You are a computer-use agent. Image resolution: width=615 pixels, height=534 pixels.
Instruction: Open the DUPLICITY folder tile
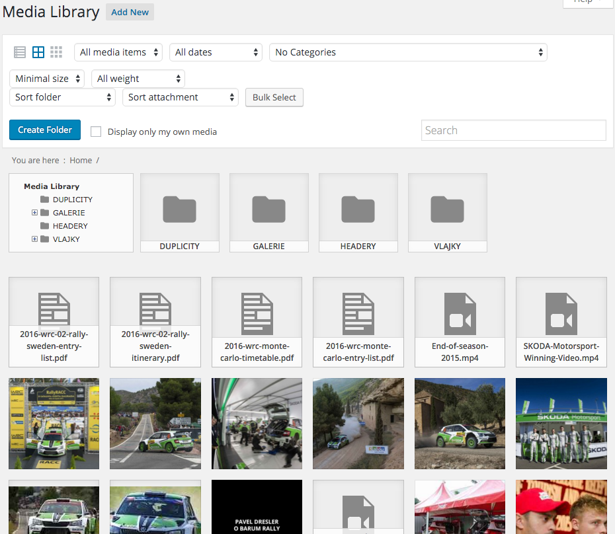point(180,213)
